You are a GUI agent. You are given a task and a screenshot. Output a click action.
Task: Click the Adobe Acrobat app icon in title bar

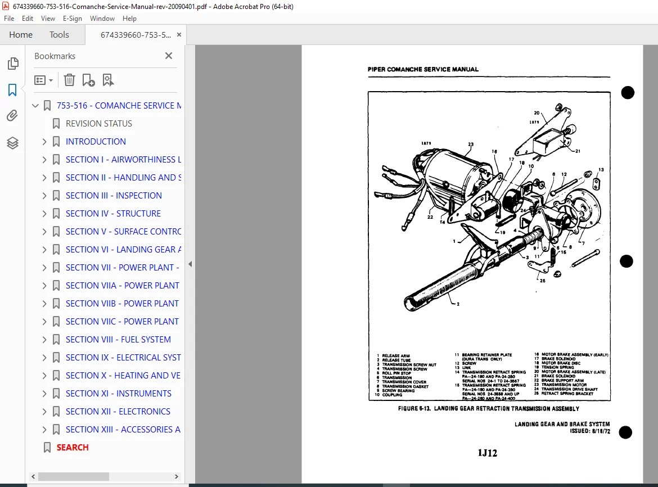tap(6, 6)
